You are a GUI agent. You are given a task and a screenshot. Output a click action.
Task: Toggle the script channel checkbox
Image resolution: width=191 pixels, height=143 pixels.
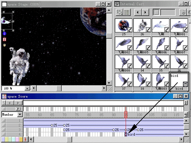4,109
